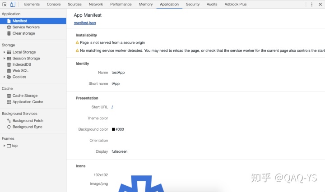Click the #000 background color value
Image resolution: width=325 pixels, height=192 pixels.
[120, 129]
